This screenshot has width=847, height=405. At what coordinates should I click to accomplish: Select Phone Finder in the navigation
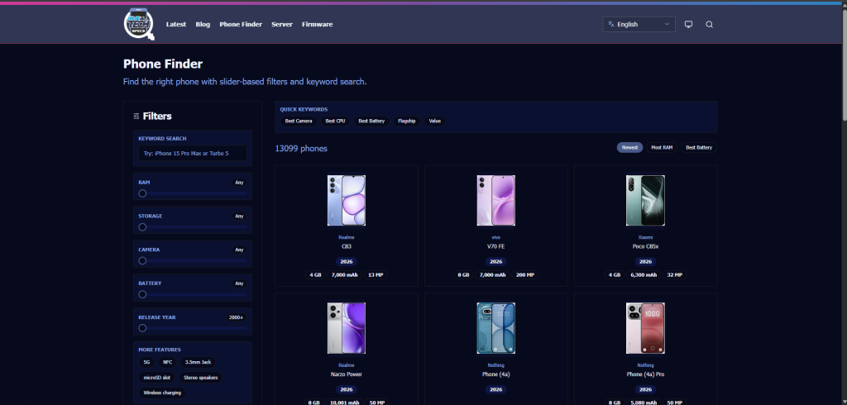241,24
